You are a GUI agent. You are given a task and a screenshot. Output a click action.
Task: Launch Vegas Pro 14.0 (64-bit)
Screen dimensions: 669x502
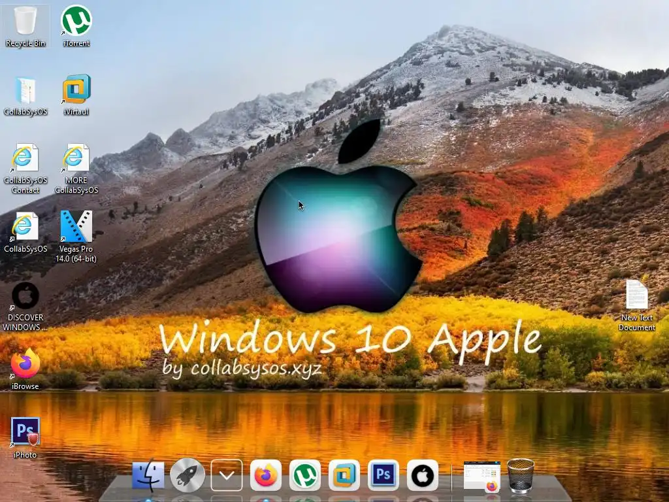point(76,236)
